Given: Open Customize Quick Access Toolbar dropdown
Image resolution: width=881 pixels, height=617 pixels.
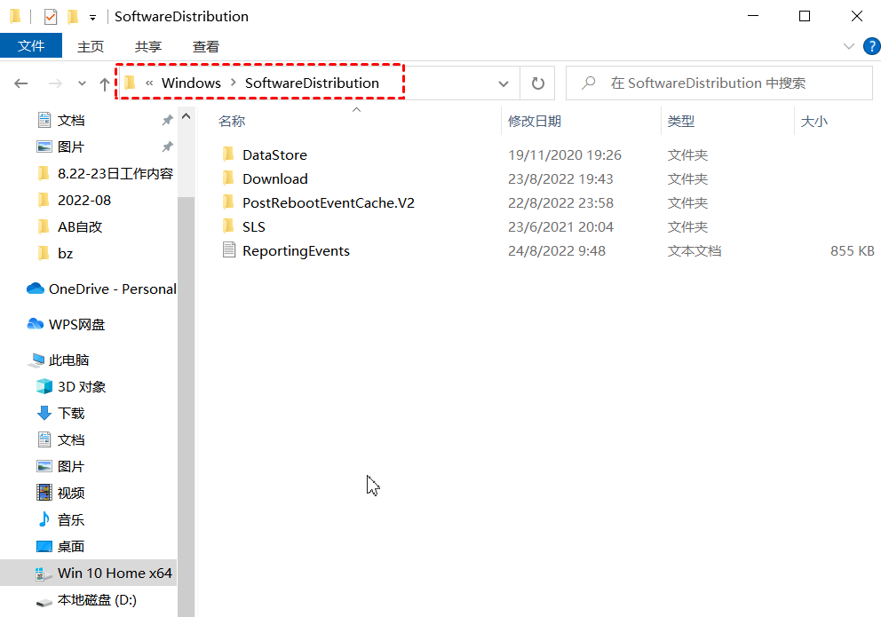Looking at the screenshot, I should pyautogui.click(x=92, y=18).
